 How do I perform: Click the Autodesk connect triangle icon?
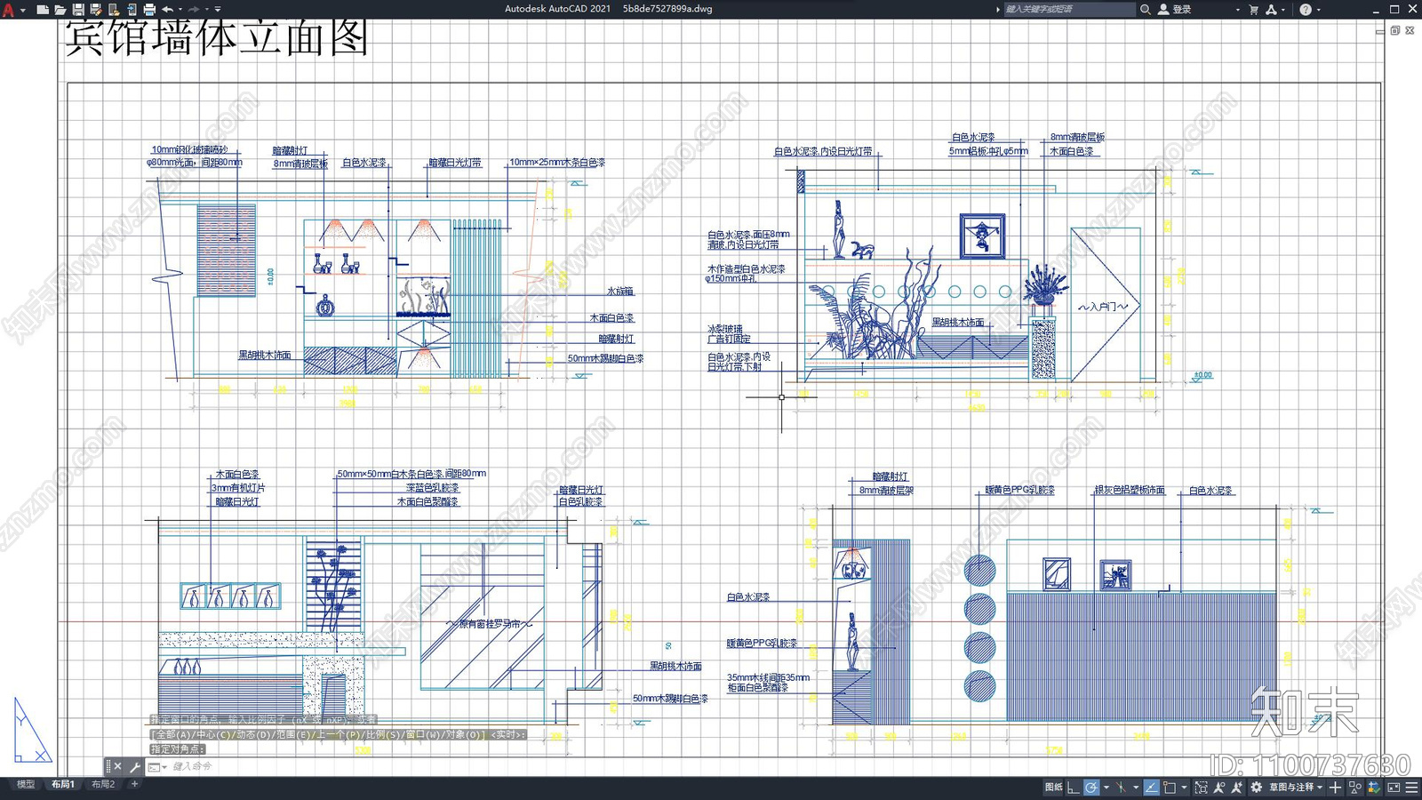click(x=1272, y=9)
